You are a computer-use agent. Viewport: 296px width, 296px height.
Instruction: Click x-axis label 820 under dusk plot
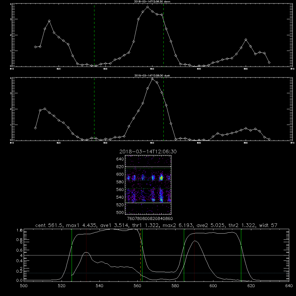[x=59, y=143]
